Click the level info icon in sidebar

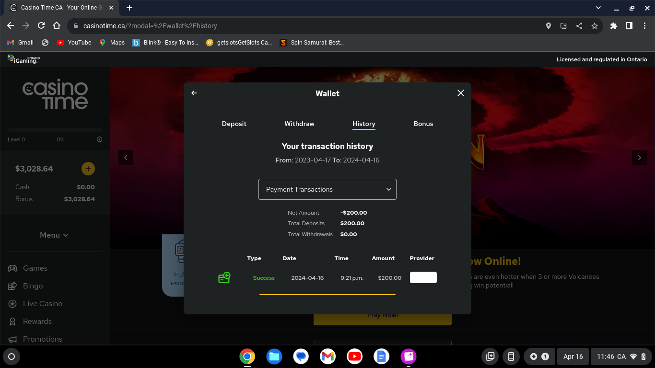100,139
